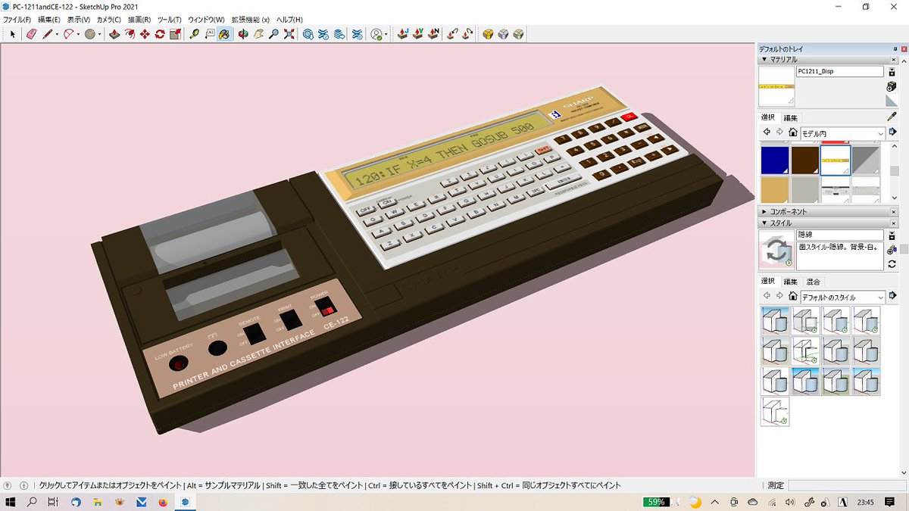Select the dark brown material swatch
Viewport: 909px width, 511px height.
[805, 160]
